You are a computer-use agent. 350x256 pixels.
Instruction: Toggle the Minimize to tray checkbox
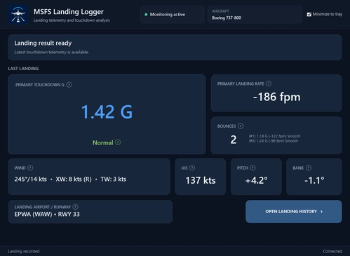[309, 15]
